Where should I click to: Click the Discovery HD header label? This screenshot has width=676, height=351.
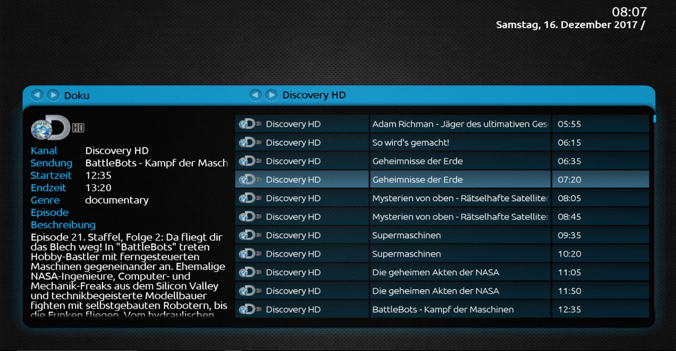coord(314,95)
